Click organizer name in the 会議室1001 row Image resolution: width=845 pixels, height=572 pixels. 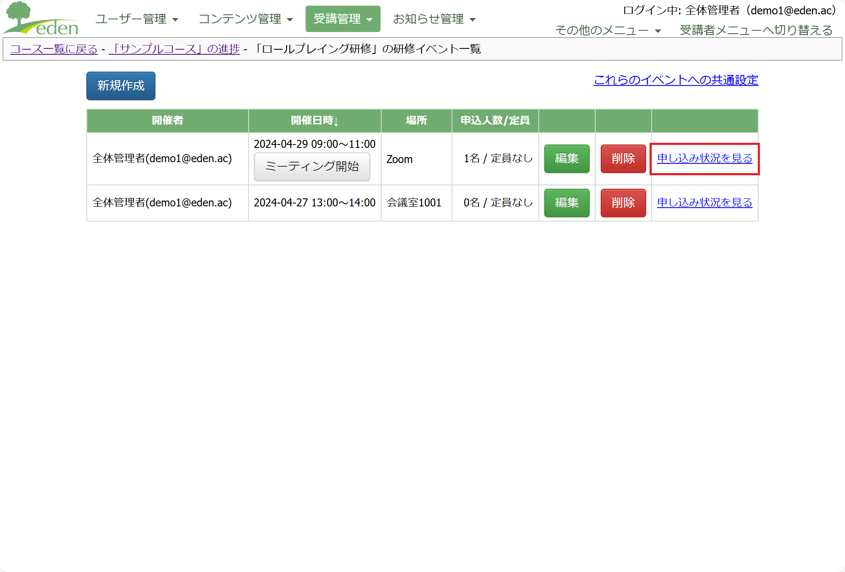click(x=162, y=203)
